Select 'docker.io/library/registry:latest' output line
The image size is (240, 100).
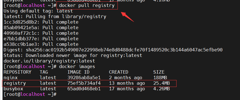[x=49, y=61]
